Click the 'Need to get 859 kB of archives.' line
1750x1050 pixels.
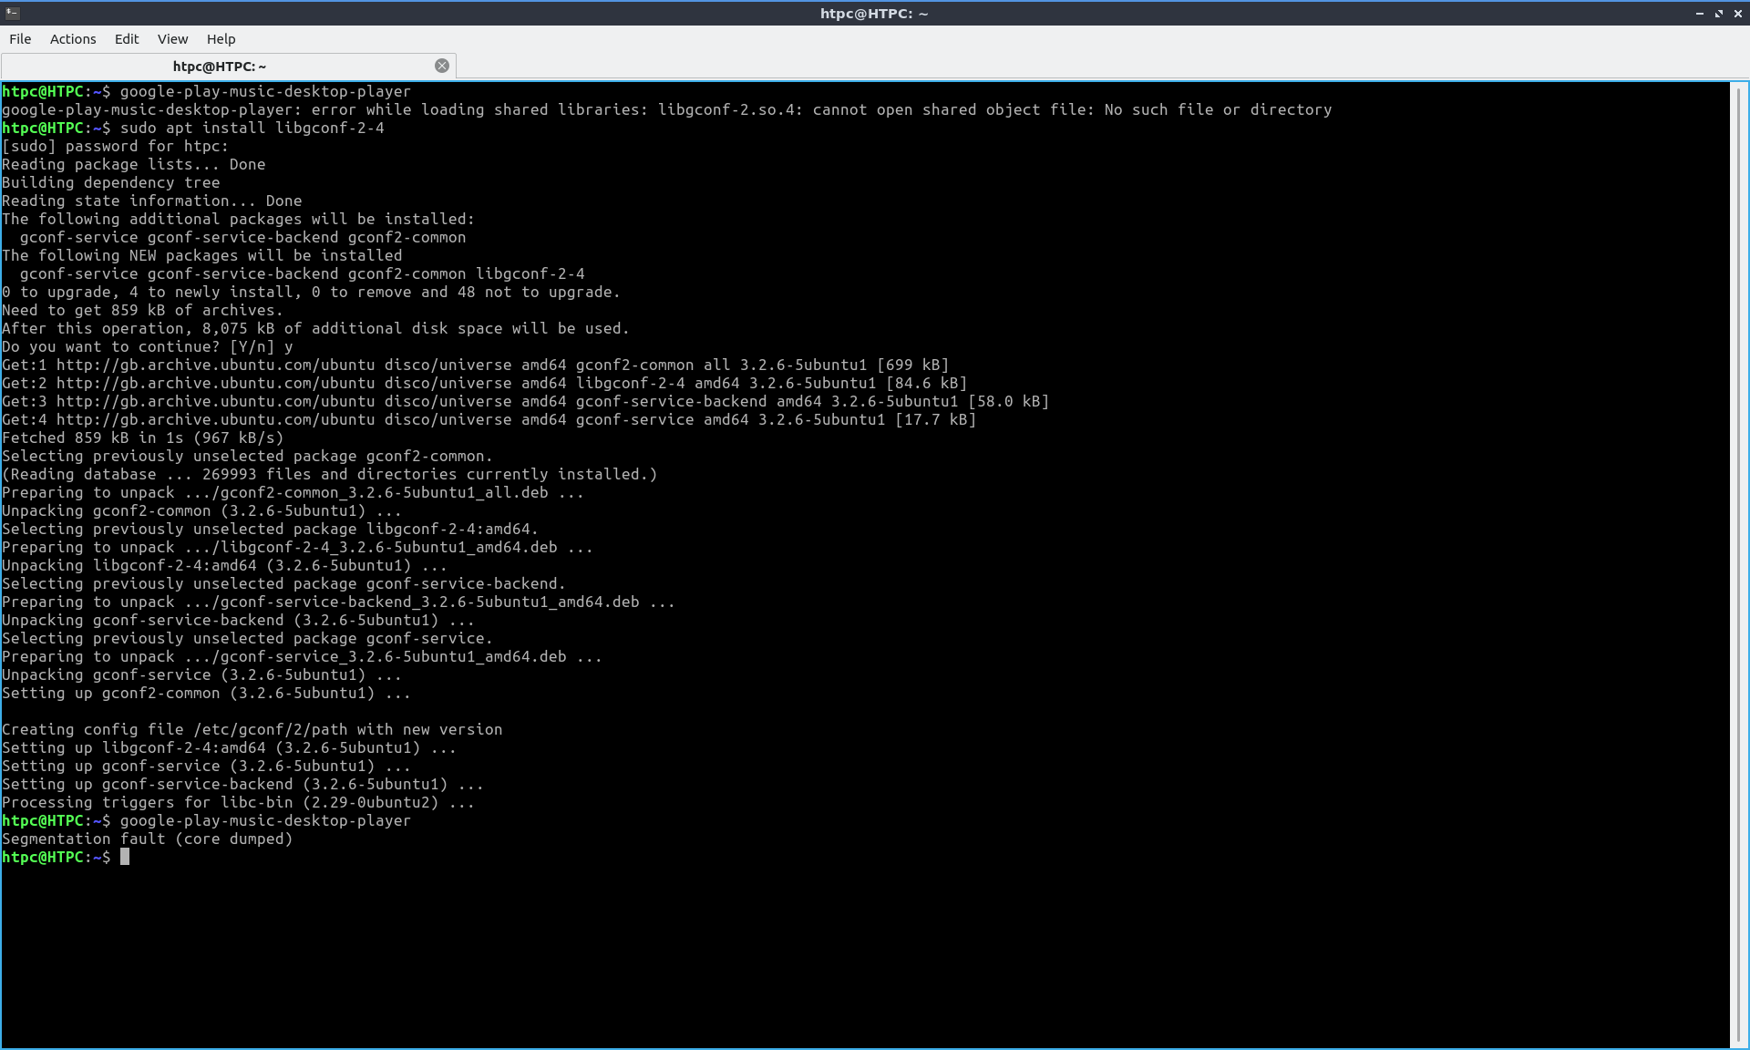coord(143,310)
